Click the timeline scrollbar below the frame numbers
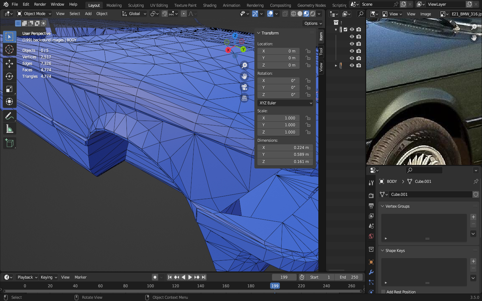 [x=182, y=291]
